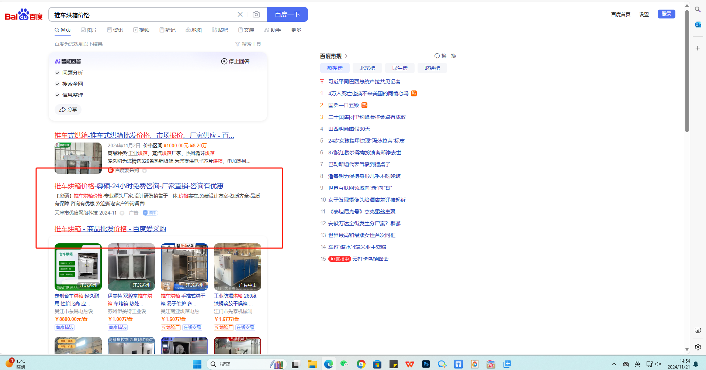Select the 北京榜 hot list tab
Image resolution: width=706 pixels, height=370 pixels.
coord(367,68)
